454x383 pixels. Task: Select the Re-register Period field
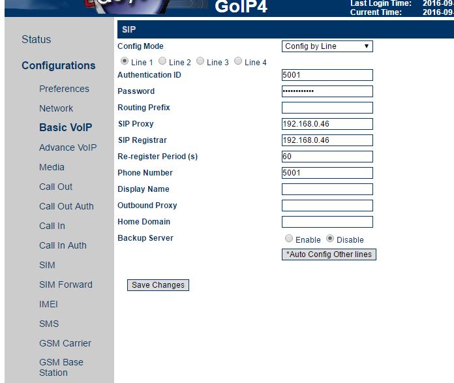tap(327, 157)
